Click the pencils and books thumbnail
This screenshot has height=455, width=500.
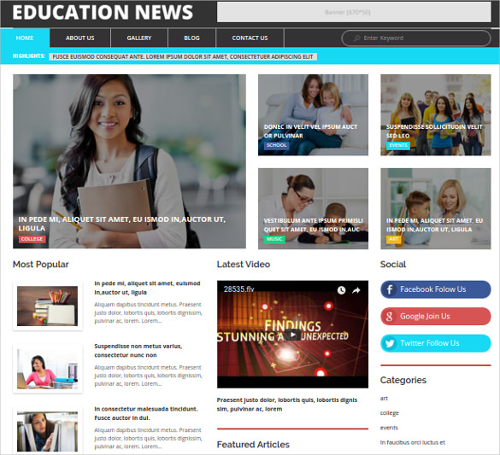point(48,306)
